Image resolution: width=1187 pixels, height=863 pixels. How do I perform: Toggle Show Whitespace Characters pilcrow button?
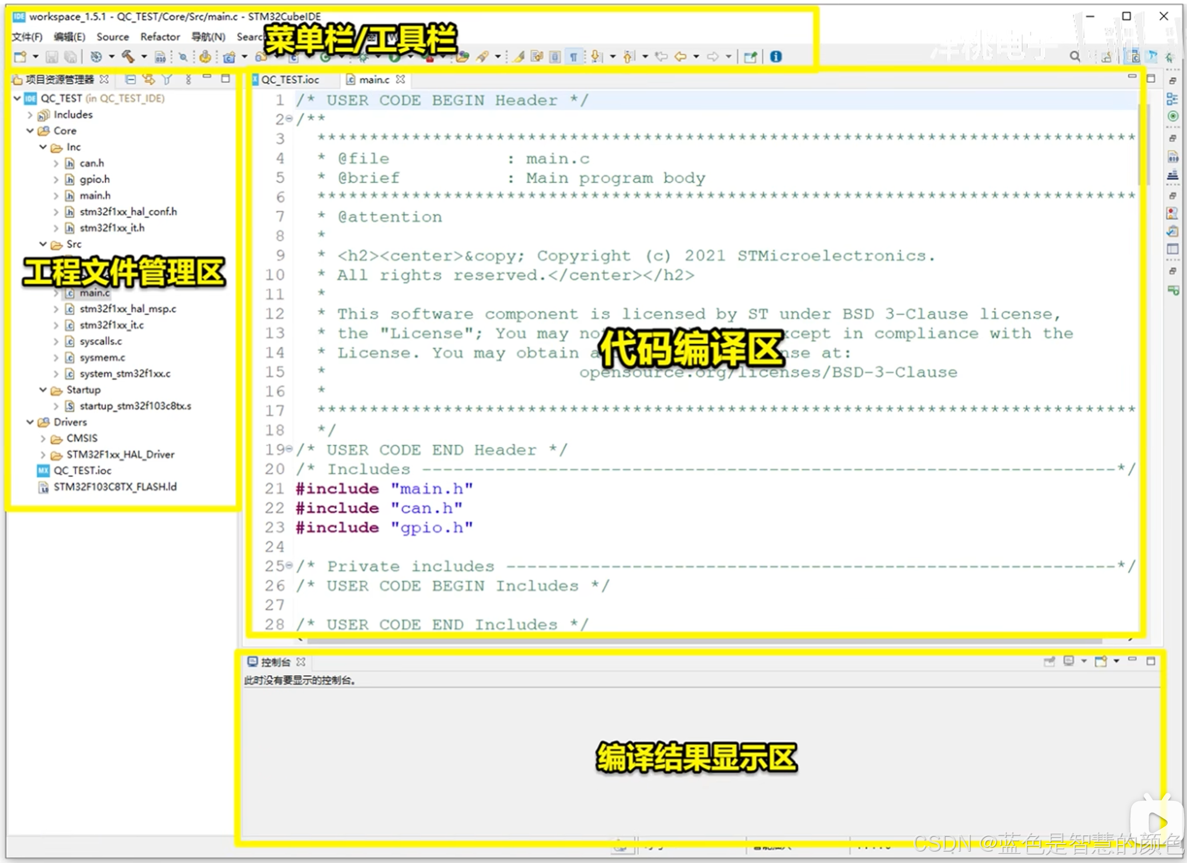[x=573, y=57]
